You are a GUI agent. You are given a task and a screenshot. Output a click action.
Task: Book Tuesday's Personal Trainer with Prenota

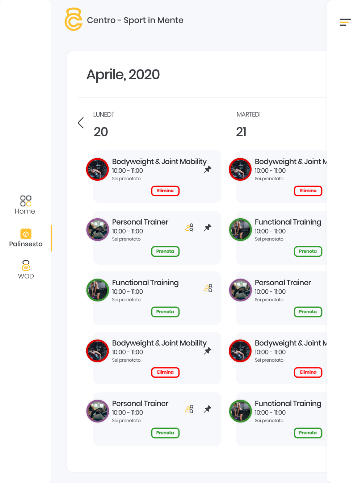[308, 312]
